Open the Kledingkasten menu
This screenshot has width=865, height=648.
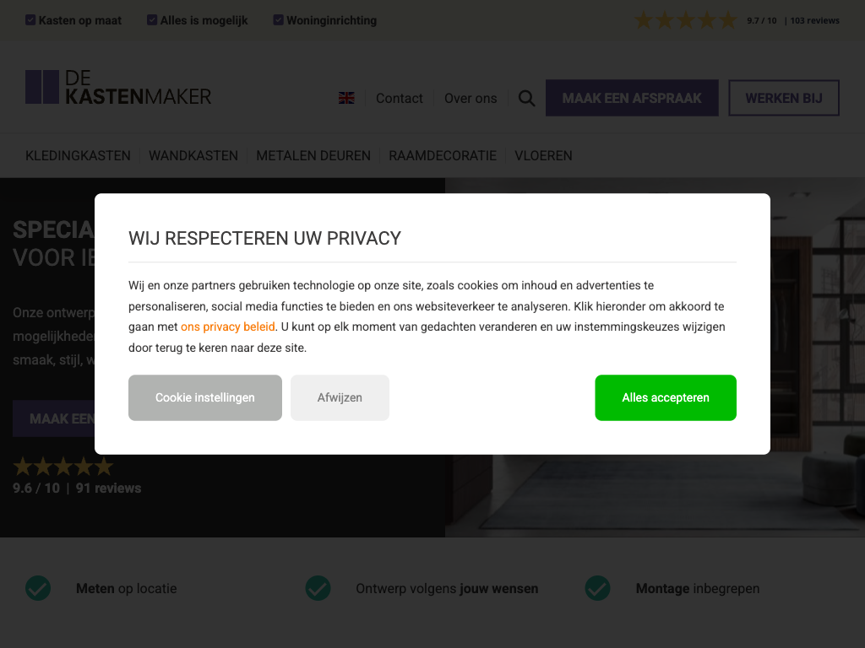78,155
